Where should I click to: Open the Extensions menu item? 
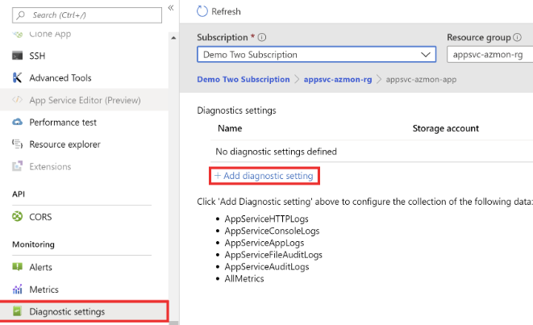[50, 167]
